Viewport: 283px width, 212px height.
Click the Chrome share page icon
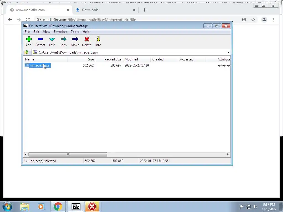(244, 20)
